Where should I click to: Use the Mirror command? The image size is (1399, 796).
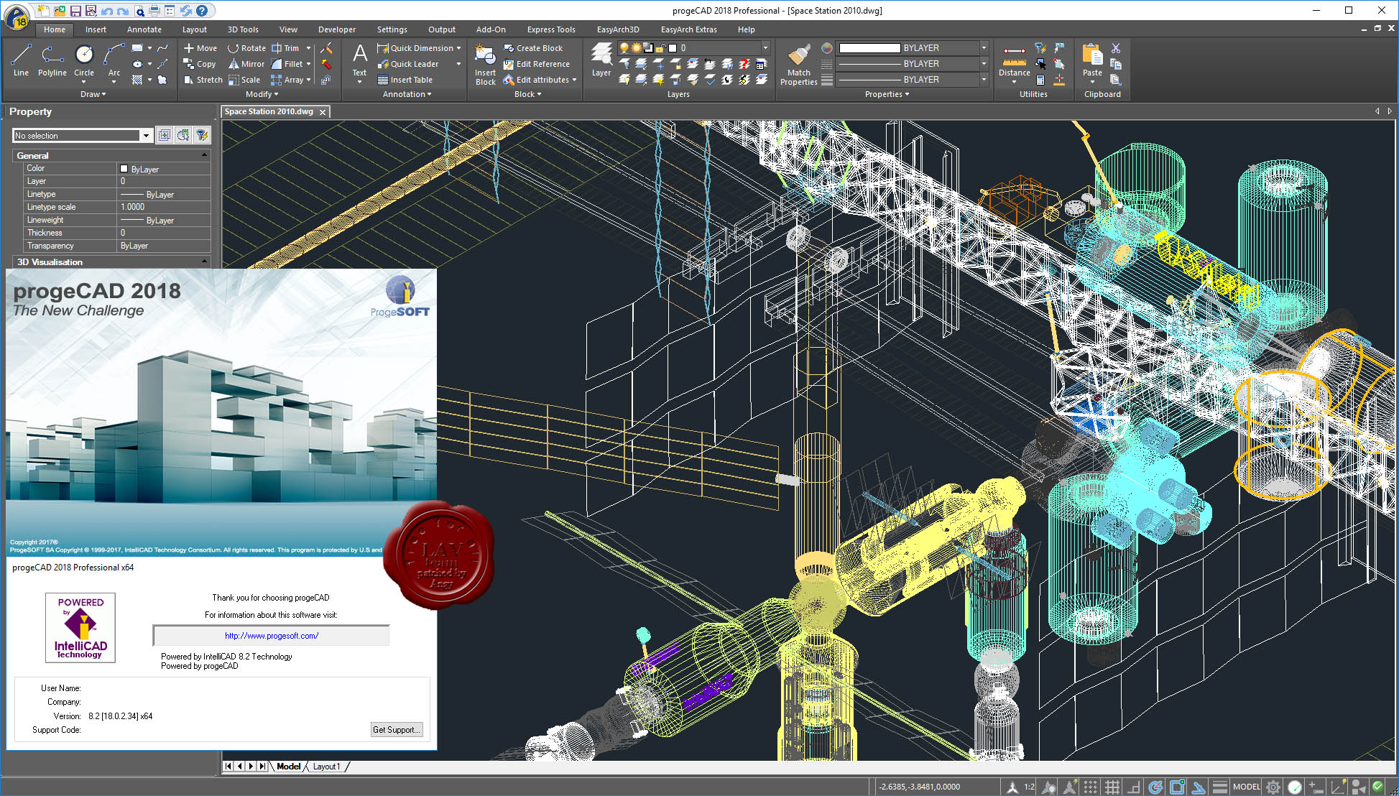pos(246,64)
